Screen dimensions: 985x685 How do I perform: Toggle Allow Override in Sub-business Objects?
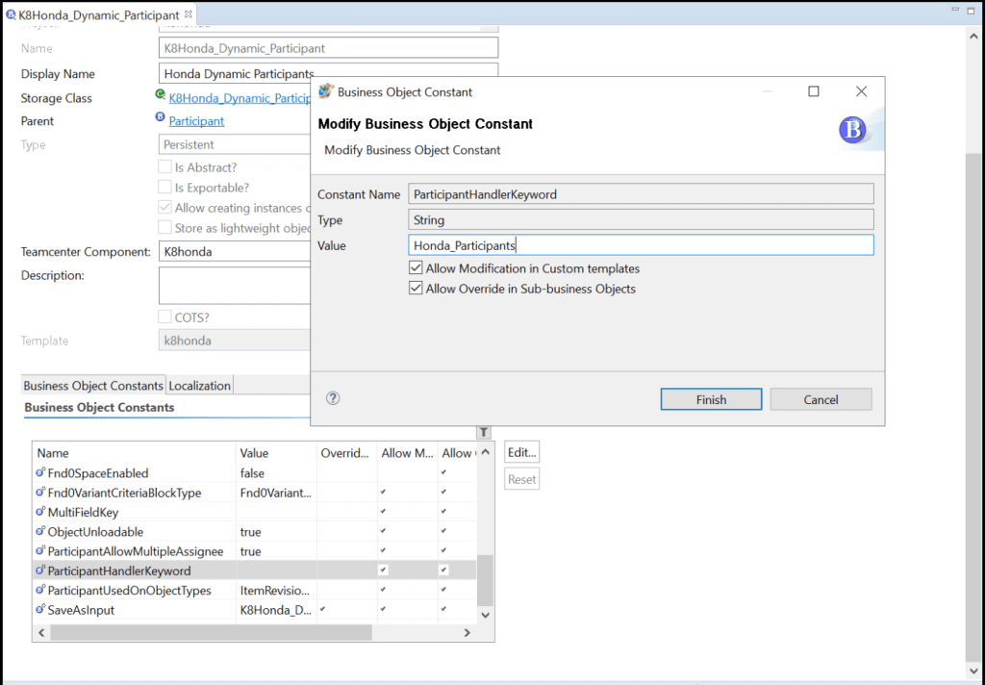(416, 289)
